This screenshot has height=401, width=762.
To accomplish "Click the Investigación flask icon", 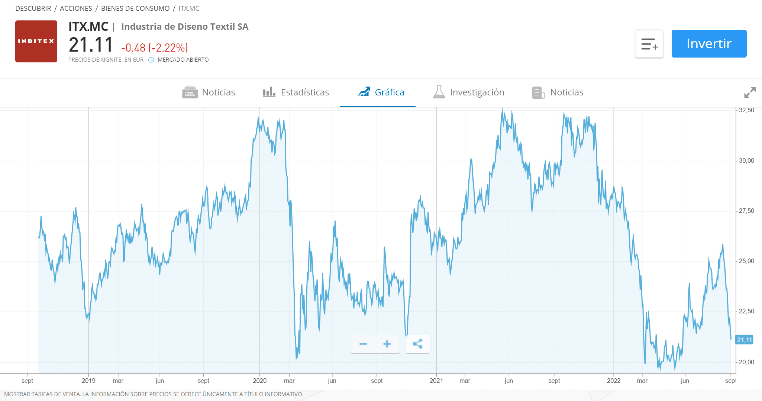I will (439, 92).
